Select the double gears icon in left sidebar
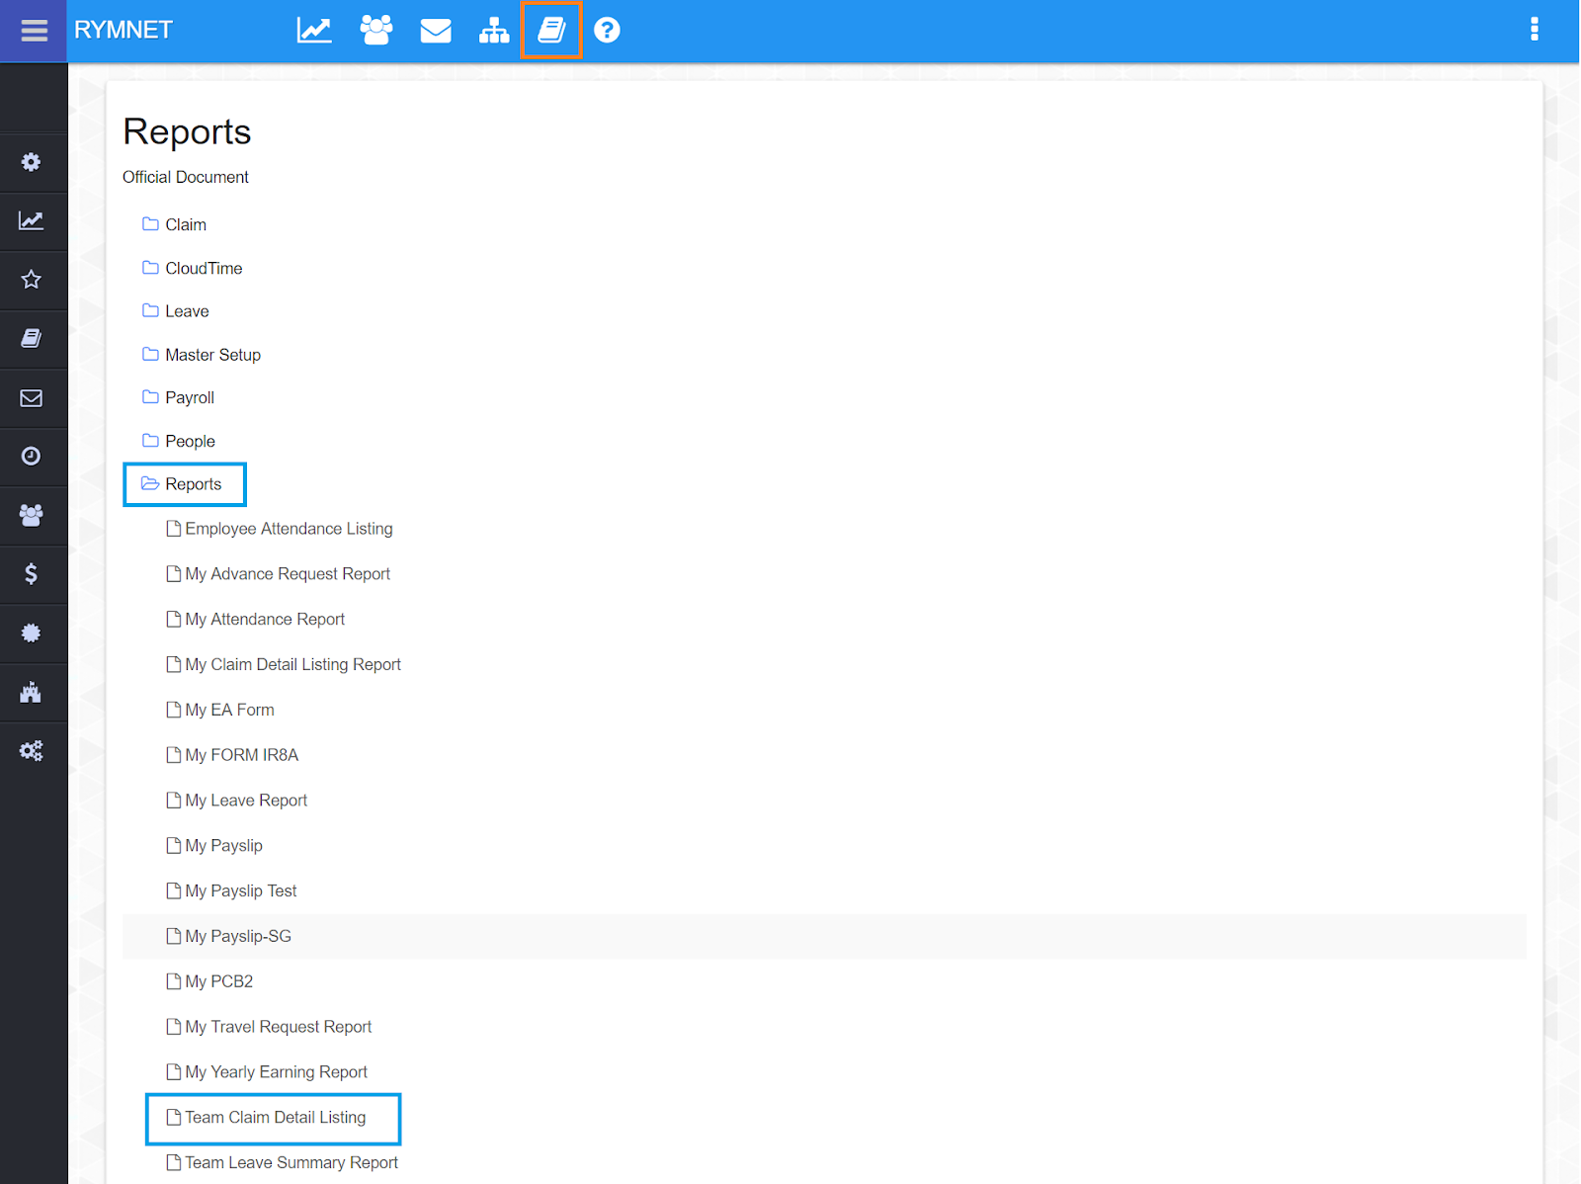This screenshot has height=1184, width=1581. 33,751
